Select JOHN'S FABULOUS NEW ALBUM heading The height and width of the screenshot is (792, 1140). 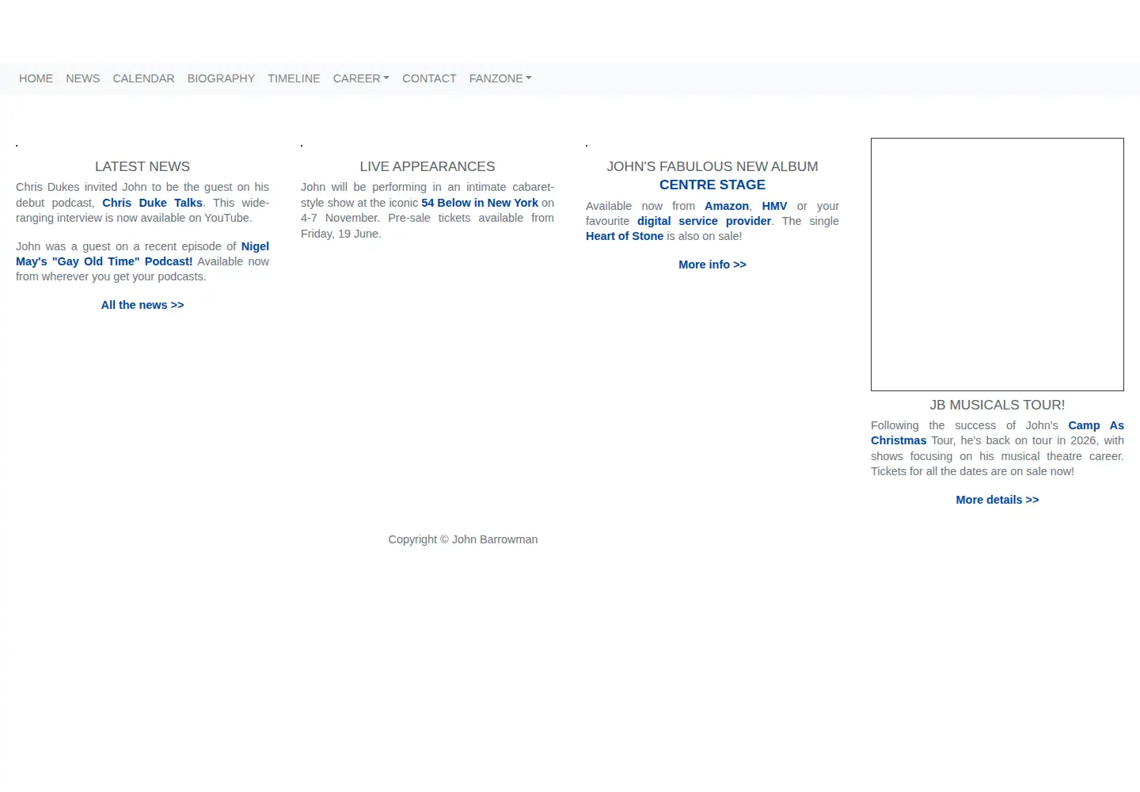(x=712, y=166)
